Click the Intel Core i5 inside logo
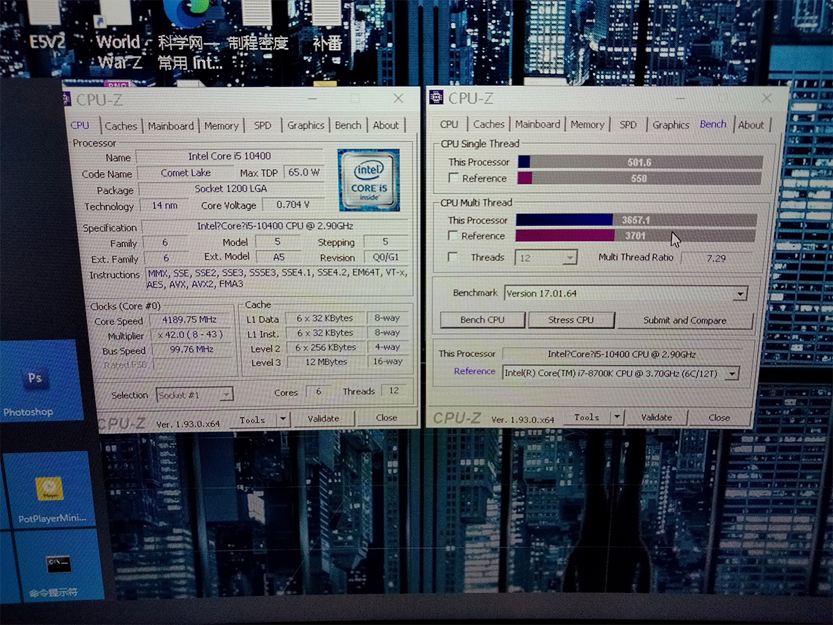 369,180
